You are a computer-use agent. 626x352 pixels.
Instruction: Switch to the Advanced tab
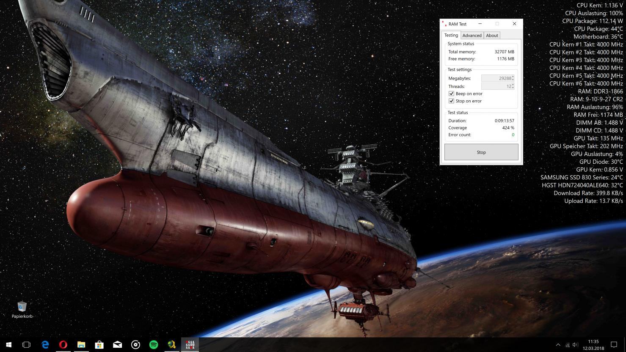472,36
